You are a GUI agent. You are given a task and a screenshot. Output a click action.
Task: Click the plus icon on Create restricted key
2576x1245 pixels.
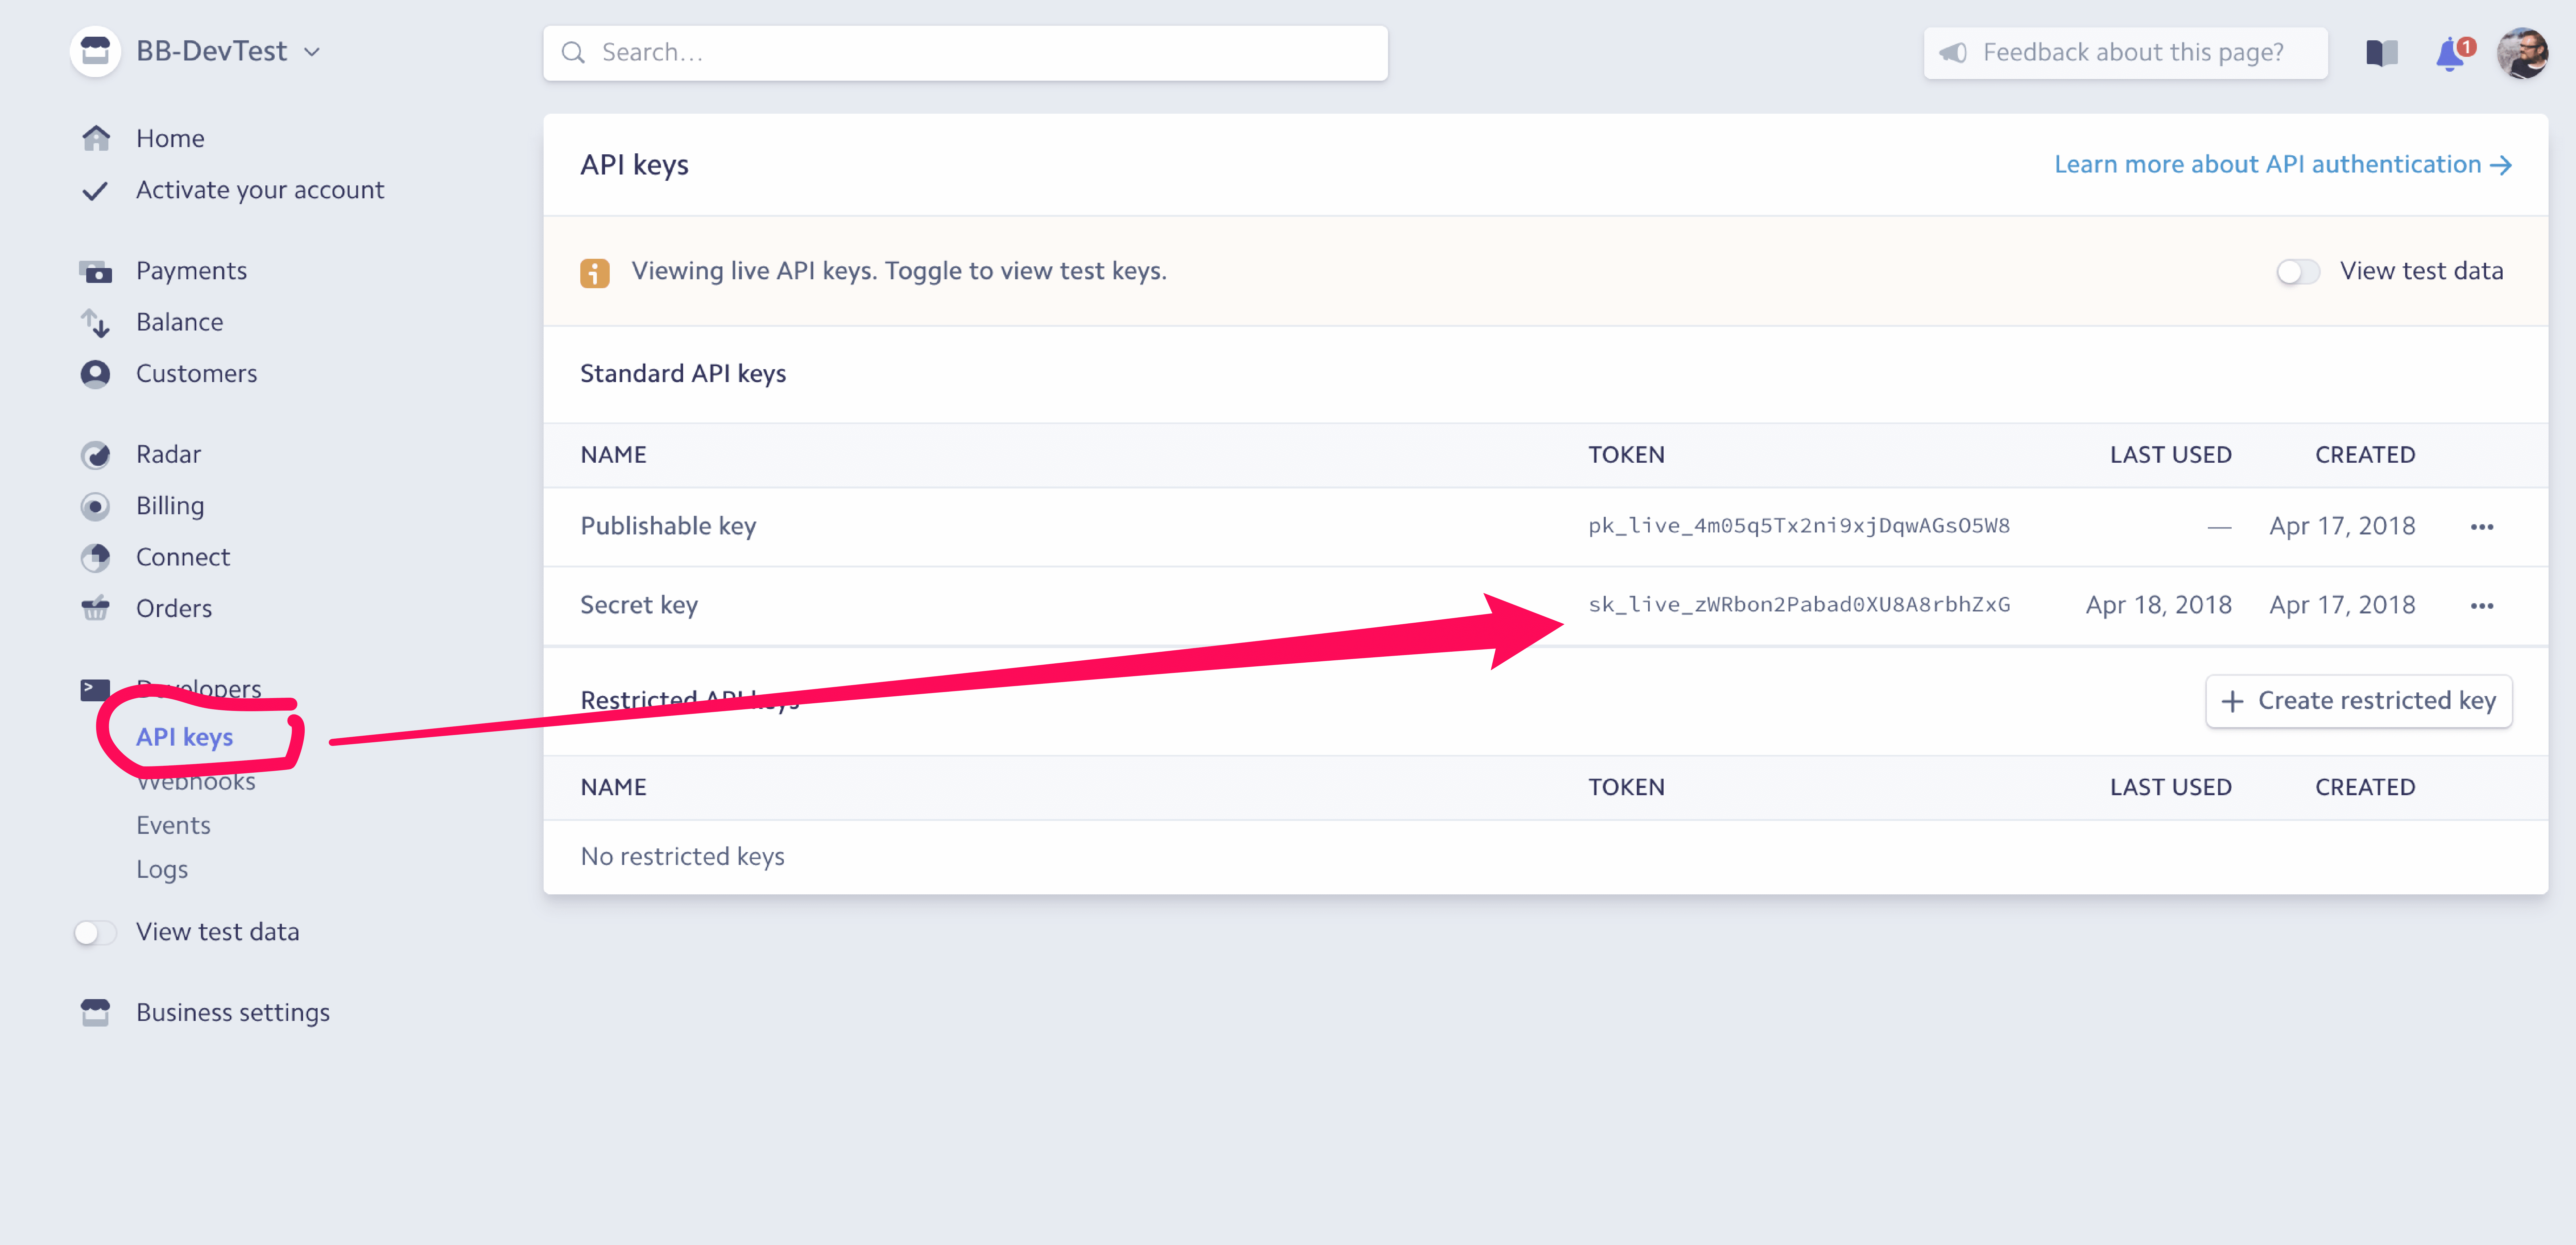pos(2232,702)
